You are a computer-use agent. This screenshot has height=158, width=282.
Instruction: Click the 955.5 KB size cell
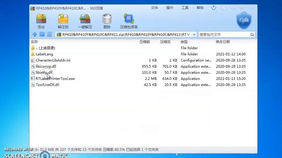pos(149,66)
